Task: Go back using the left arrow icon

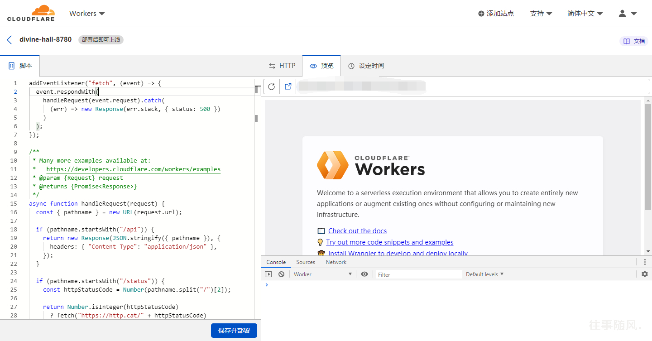Action: point(9,40)
